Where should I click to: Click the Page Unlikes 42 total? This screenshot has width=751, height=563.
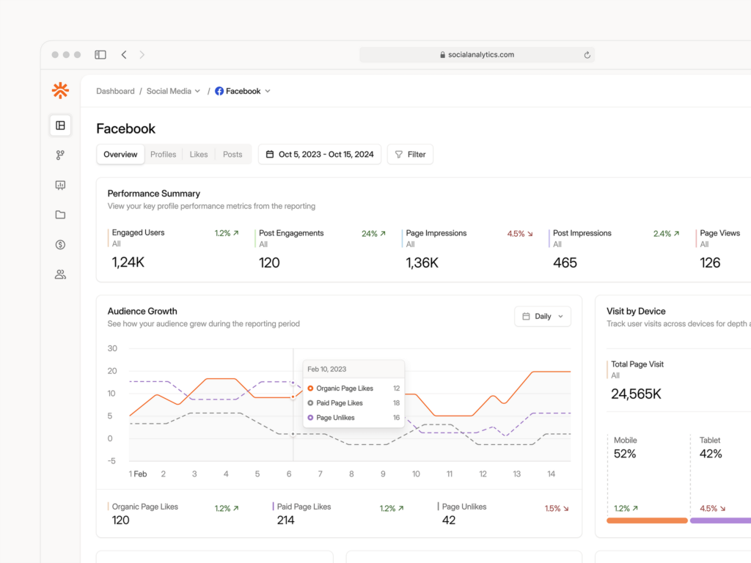449,520
